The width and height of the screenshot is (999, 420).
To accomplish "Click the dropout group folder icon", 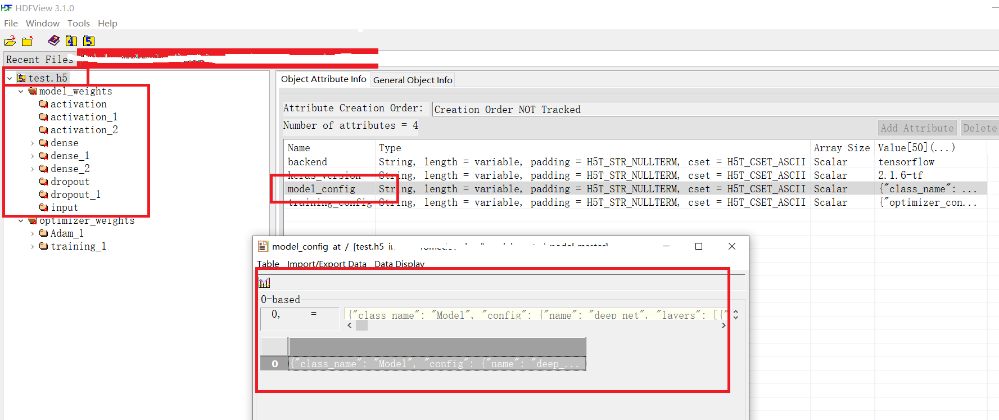I will pos(43,182).
